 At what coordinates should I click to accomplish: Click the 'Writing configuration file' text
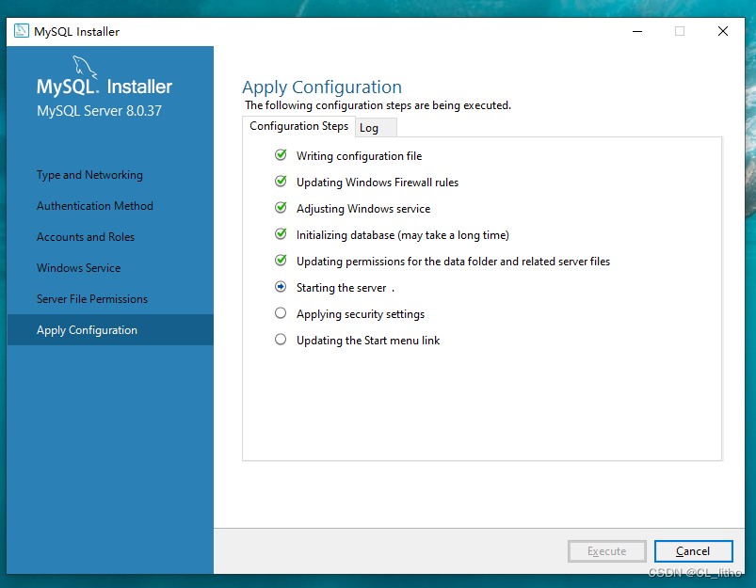tap(360, 156)
